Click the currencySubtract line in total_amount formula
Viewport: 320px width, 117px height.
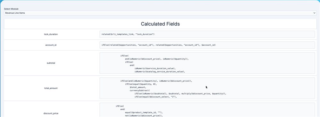(x=140, y=90)
